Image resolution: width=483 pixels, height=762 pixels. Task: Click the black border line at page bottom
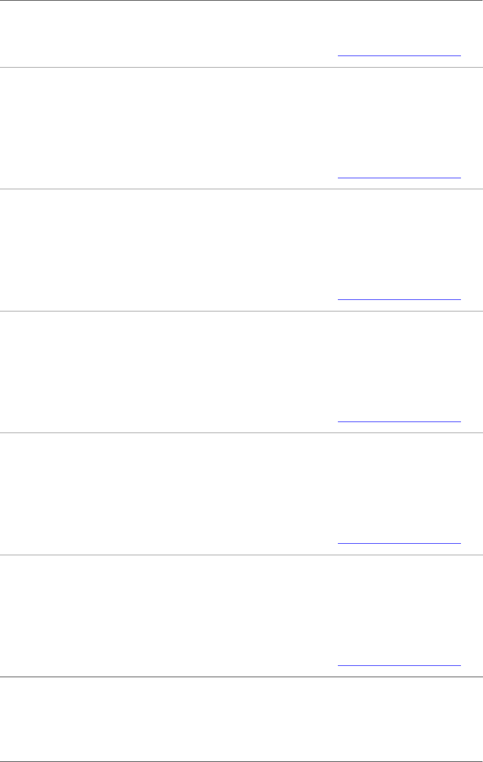tap(241, 761)
